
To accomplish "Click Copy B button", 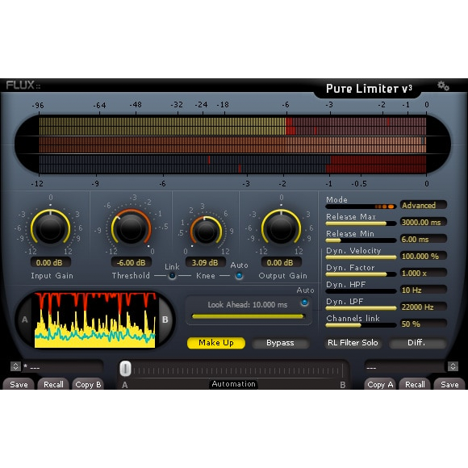I will coord(88,384).
